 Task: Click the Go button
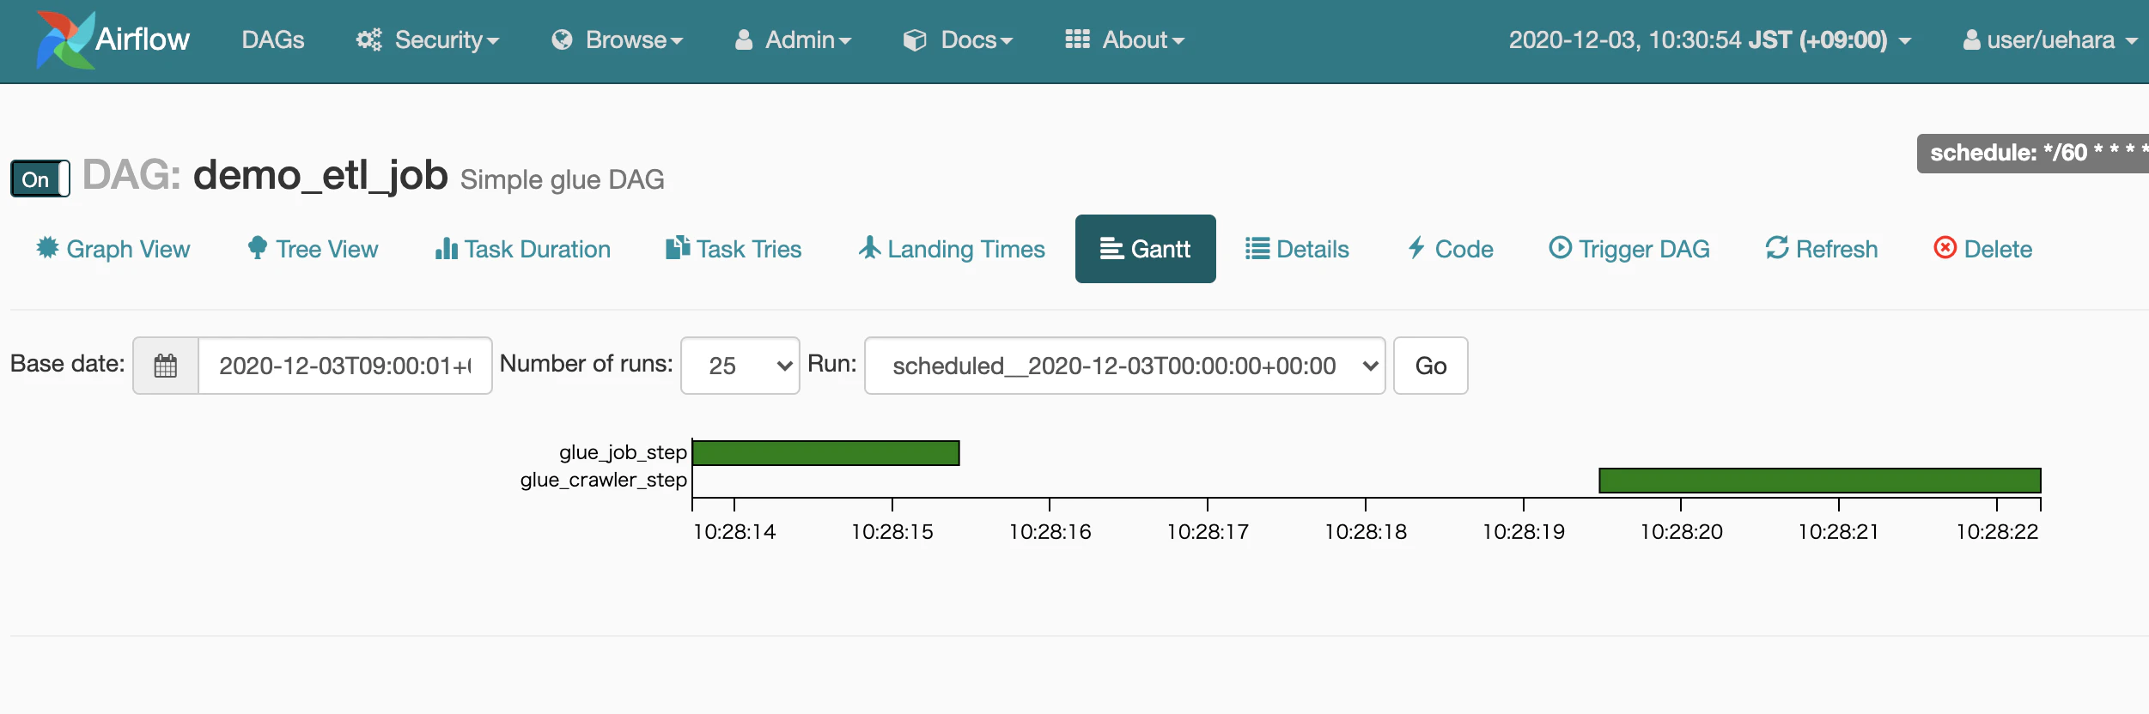click(x=1431, y=366)
